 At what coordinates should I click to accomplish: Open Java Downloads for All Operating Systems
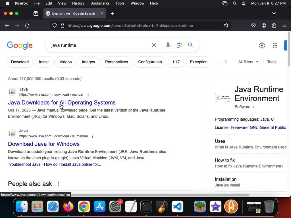click(x=62, y=102)
